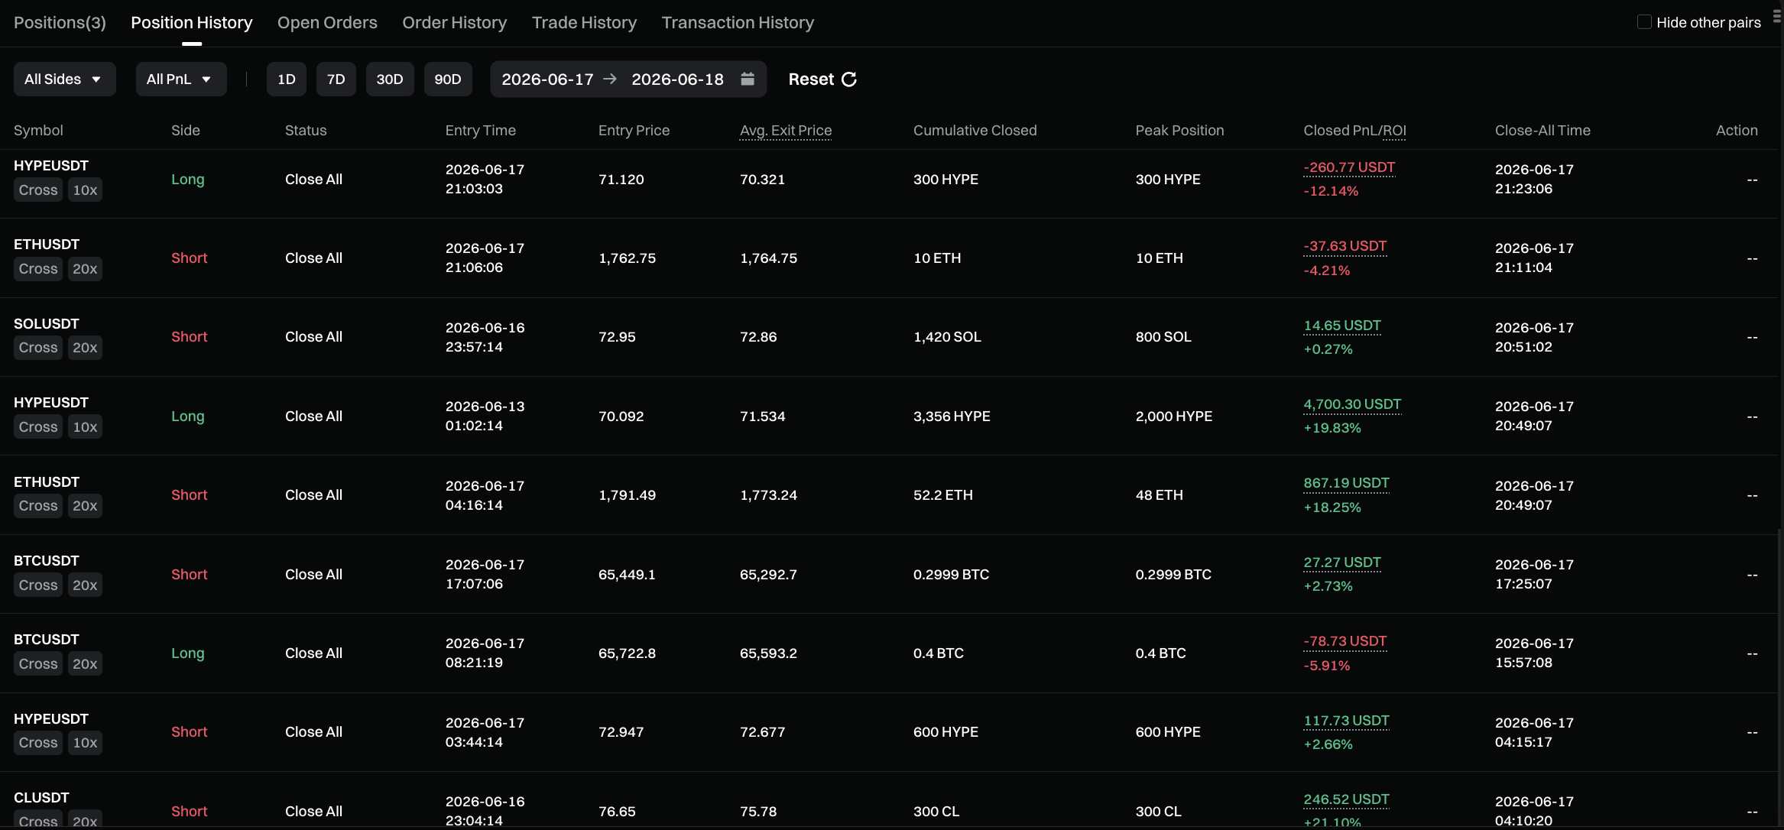Choose the 30D time range button
Viewport: 1784px width, 830px height.
[x=390, y=79]
